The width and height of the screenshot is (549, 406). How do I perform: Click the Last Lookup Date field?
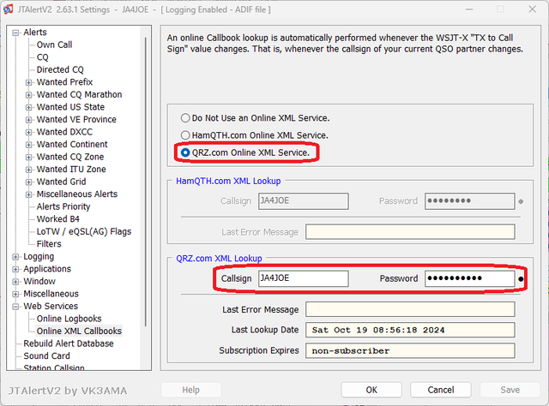[410, 330]
